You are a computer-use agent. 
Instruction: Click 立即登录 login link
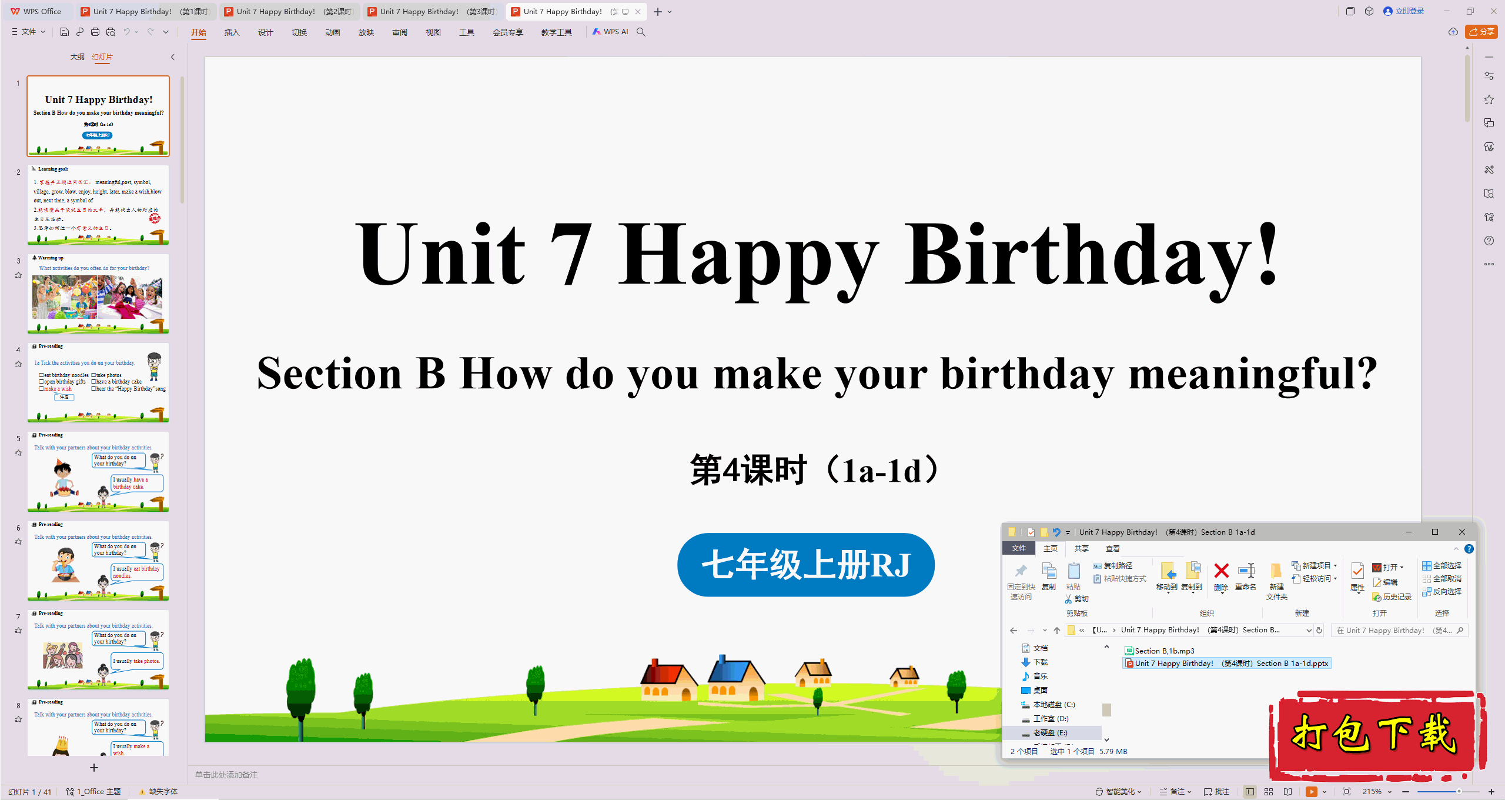point(1404,11)
